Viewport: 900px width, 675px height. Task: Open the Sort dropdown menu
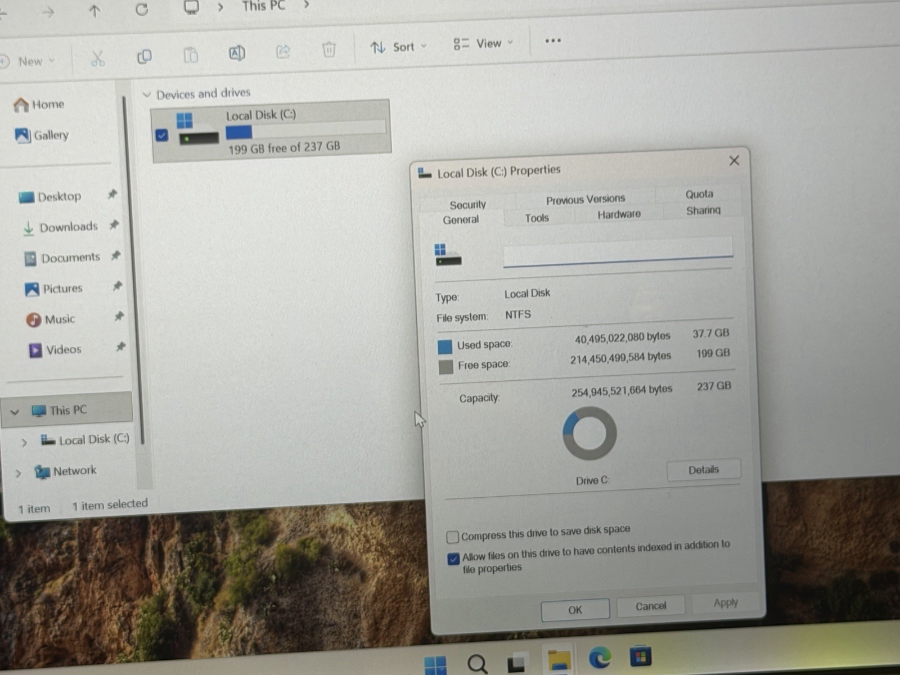(398, 47)
